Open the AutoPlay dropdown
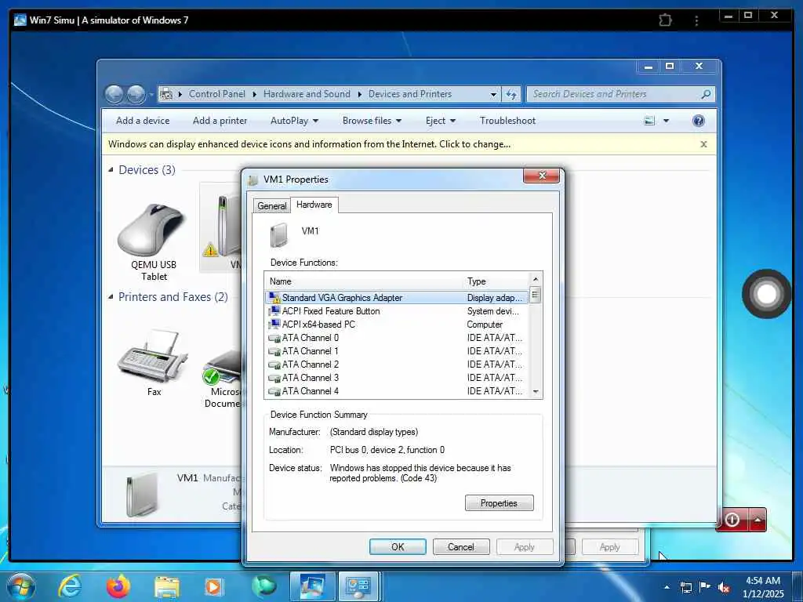This screenshot has width=803, height=602. coord(295,121)
